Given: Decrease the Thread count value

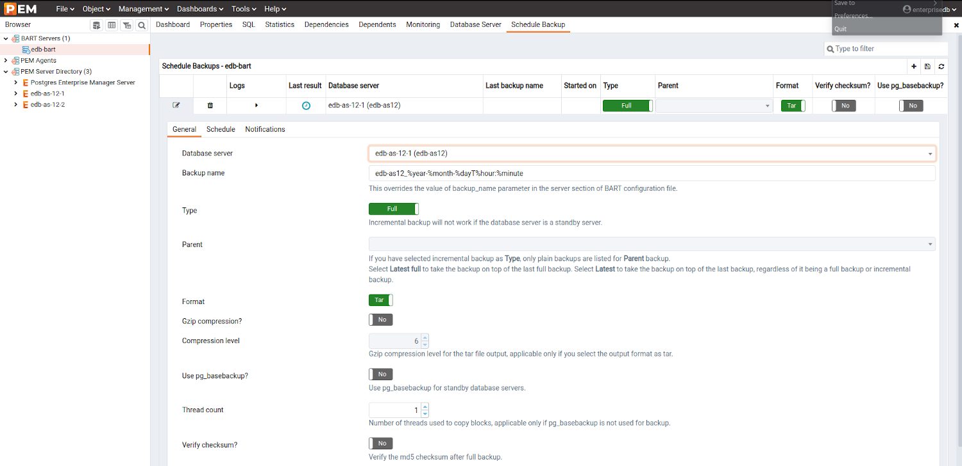Looking at the screenshot, I should pyautogui.click(x=425, y=414).
